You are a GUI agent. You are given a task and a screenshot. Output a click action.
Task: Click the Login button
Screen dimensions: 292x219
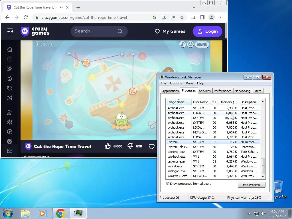208,31
